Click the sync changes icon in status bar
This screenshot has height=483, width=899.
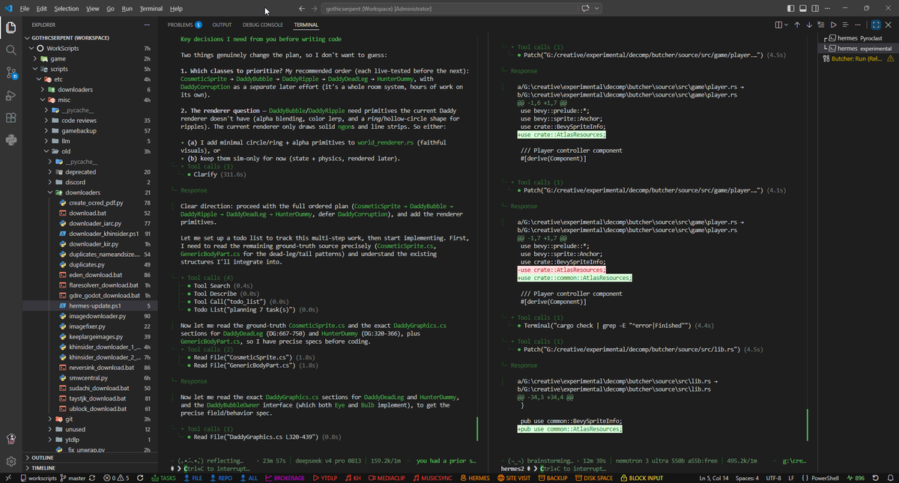tap(91, 478)
